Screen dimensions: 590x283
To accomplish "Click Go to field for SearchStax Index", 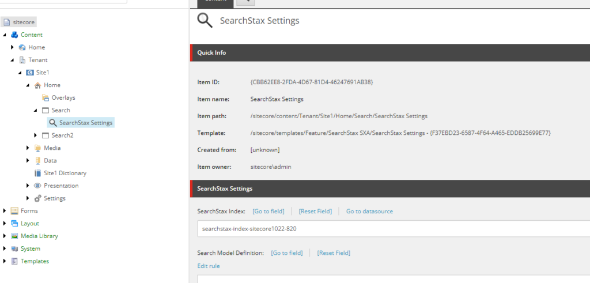I will tap(268, 212).
